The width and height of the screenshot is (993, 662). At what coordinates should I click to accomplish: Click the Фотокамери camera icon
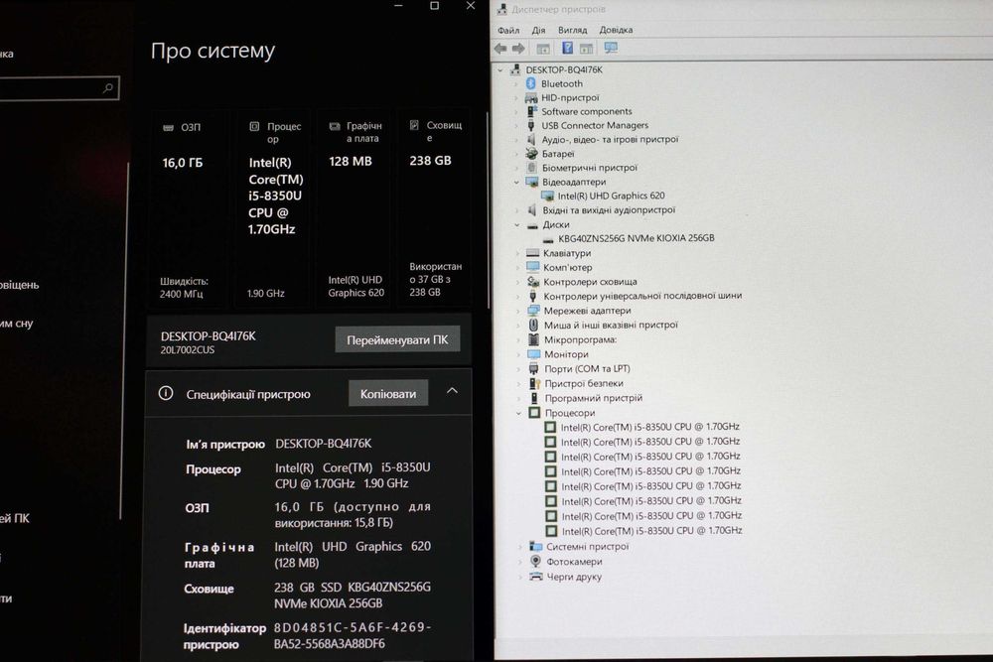click(536, 562)
